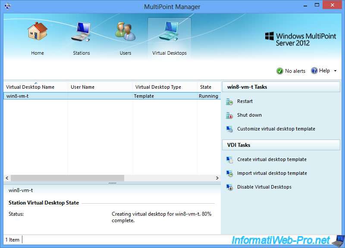Sort by State column header
The width and height of the screenshot is (345, 248).
(209, 87)
